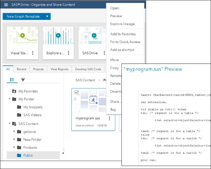Viewport: 211px width, 169px height.
Task: Select the Public folder
Action: (28, 155)
